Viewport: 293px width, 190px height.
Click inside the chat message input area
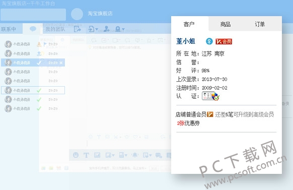129,144
